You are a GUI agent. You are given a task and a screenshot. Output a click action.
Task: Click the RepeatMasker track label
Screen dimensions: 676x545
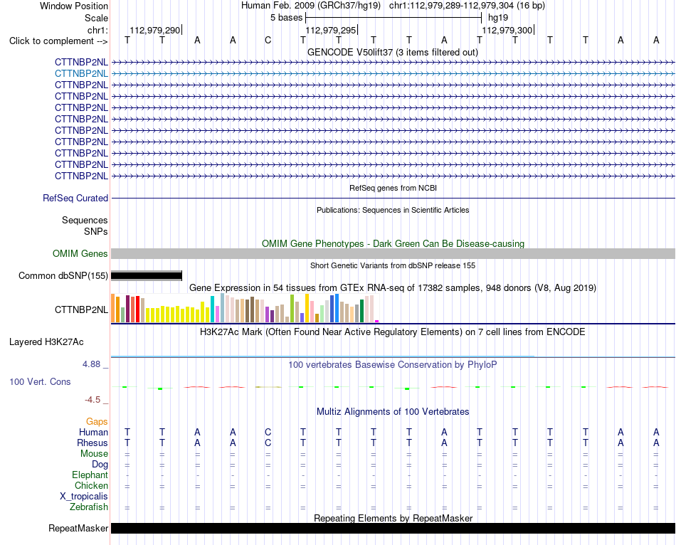(x=78, y=528)
